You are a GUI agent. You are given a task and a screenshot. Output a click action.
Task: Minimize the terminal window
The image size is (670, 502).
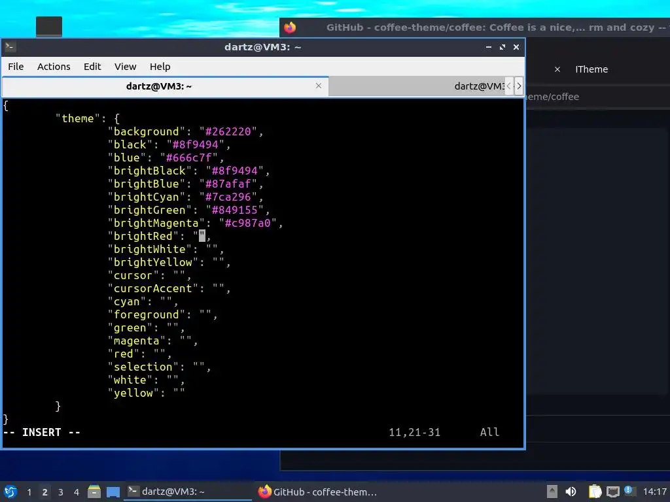click(x=488, y=47)
